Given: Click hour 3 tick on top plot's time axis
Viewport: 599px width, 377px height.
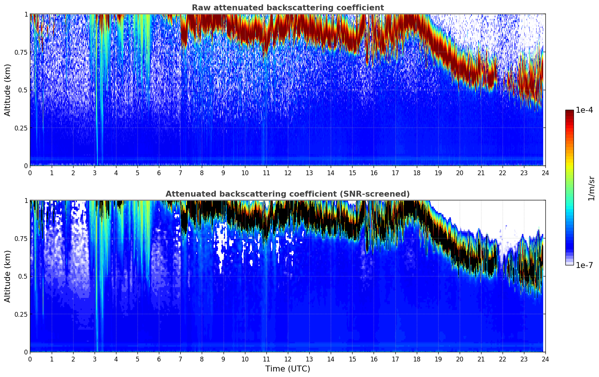Looking at the screenshot, I should [95, 173].
